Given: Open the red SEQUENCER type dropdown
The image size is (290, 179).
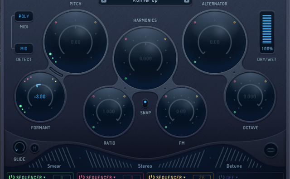Looking at the screenshot, I should pyautogui.click(x=101, y=177).
